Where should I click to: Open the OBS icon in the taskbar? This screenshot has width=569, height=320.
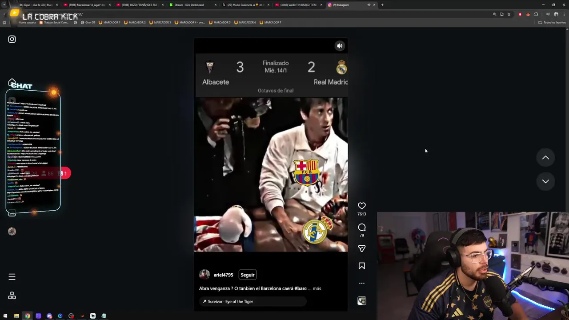pyautogui.click(x=71, y=316)
